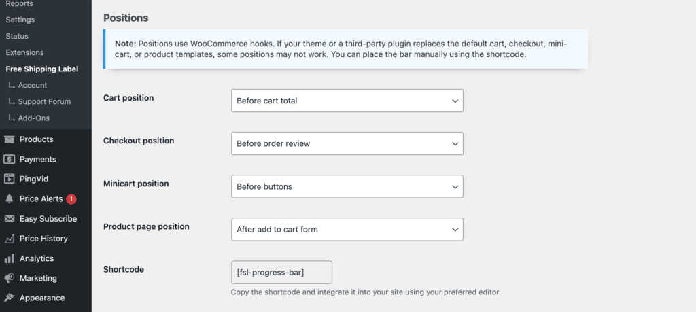
Task: Go to the Extensions menu item
Action: coord(24,52)
